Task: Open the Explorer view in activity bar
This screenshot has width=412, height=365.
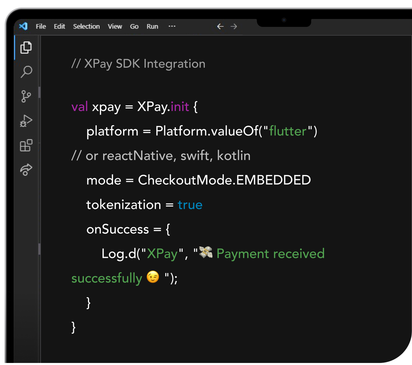Action: (26, 48)
